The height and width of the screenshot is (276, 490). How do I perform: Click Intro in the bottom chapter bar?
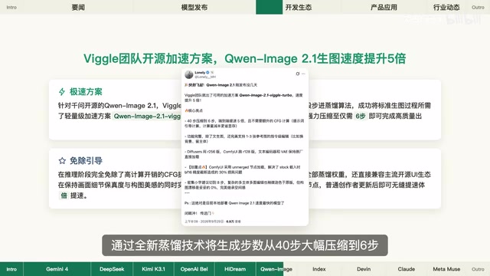pyautogui.click(x=11, y=269)
